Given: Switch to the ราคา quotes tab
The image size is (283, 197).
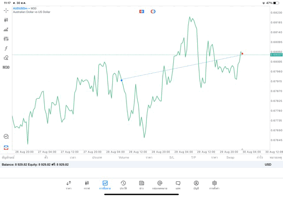Looking at the screenshot, I should (x=69, y=185).
